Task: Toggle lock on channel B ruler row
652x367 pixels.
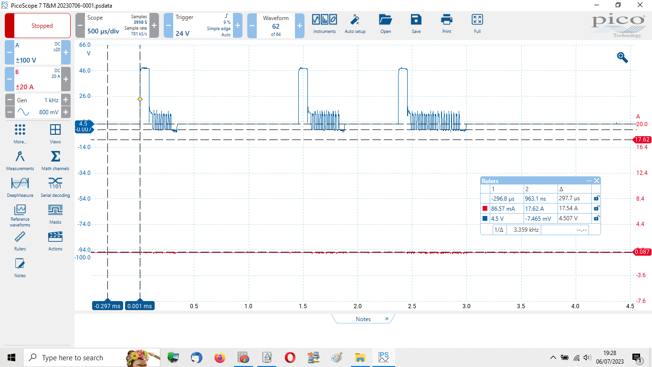Action: coord(596,208)
